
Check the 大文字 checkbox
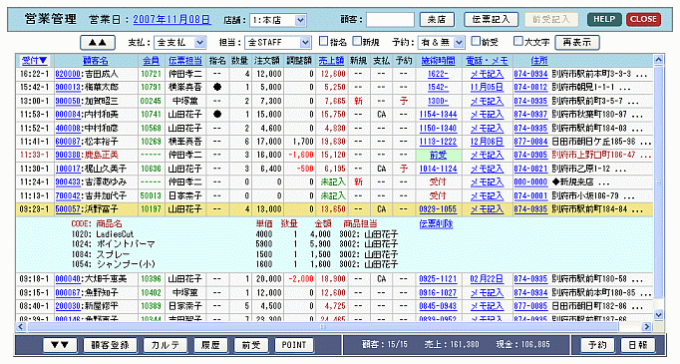[517, 41]
